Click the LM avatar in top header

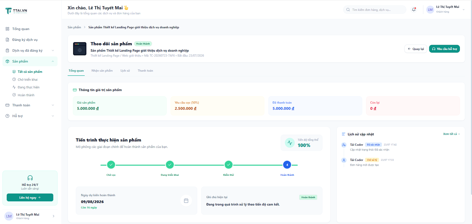430,10
